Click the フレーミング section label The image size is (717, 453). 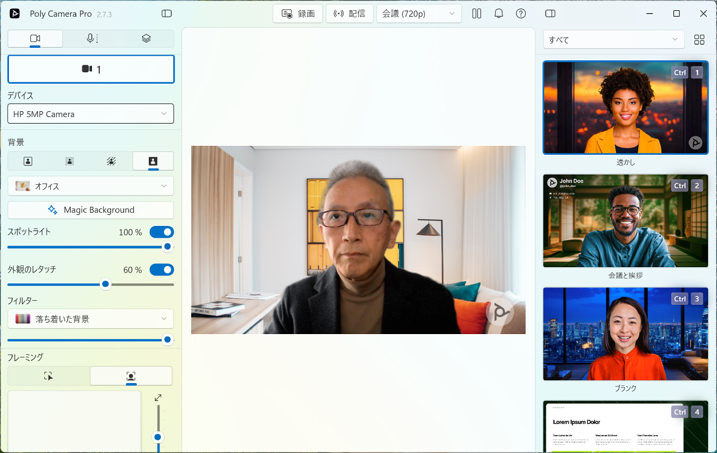[x=25, y=357]
